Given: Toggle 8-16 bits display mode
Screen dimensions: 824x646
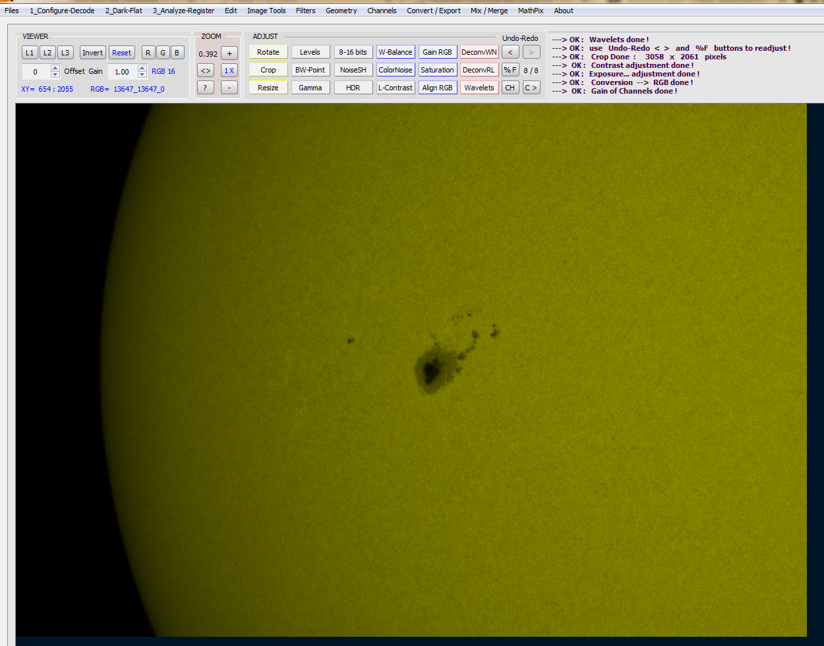Looking at the screenshot, I should [353, 51].
